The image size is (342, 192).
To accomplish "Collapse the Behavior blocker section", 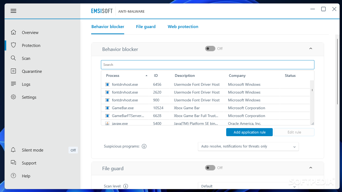I will [311, 49].
